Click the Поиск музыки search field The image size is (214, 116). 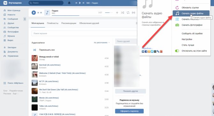[x=84, y=34]
